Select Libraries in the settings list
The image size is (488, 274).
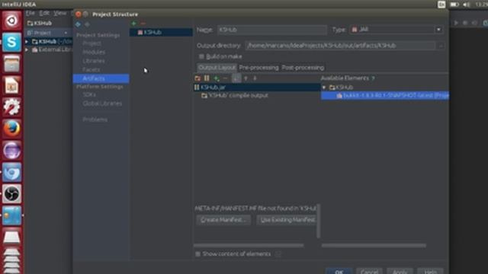pos(94,61)
